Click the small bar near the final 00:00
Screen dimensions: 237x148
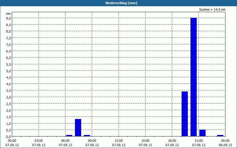[220, 136]
